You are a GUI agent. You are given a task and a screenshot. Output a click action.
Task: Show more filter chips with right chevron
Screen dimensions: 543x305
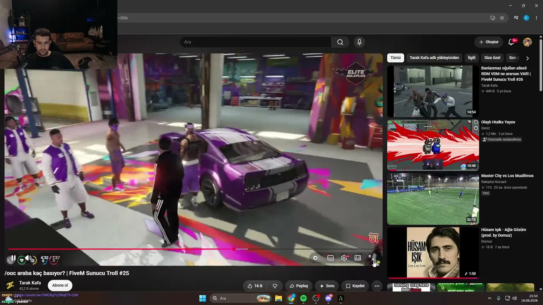[527, 58]
